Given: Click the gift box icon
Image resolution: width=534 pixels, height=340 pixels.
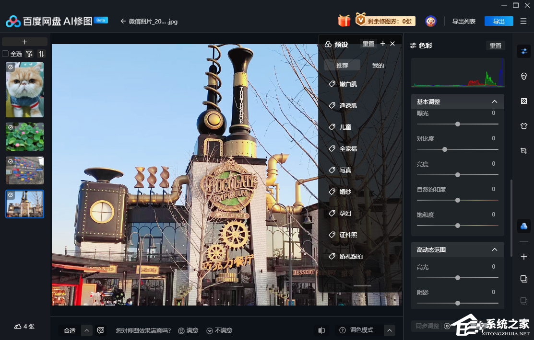Looking at the screenshot, I should [x=344, y=21].
